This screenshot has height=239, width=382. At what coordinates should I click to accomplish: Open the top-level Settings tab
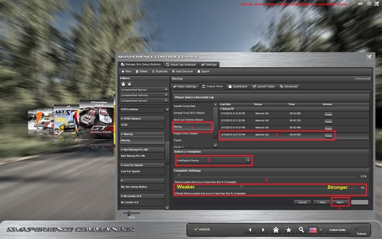point(209,64)
